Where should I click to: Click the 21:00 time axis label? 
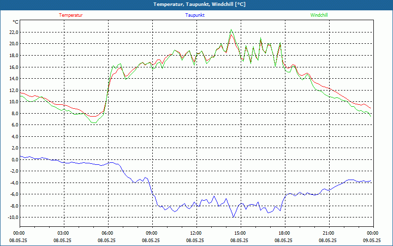[328, 233]
